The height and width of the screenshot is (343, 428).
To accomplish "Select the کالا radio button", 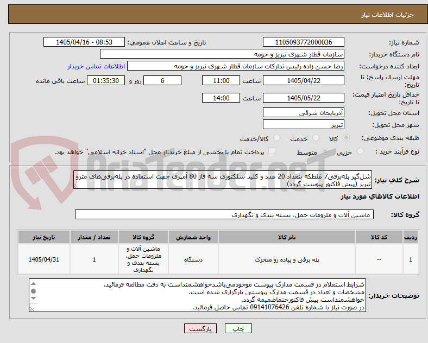I will tap(346, 138).
